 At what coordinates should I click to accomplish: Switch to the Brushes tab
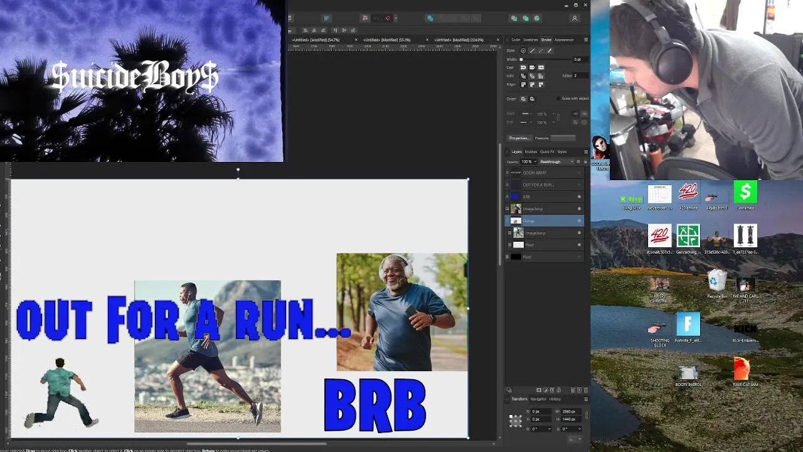(x=531, y=151)
